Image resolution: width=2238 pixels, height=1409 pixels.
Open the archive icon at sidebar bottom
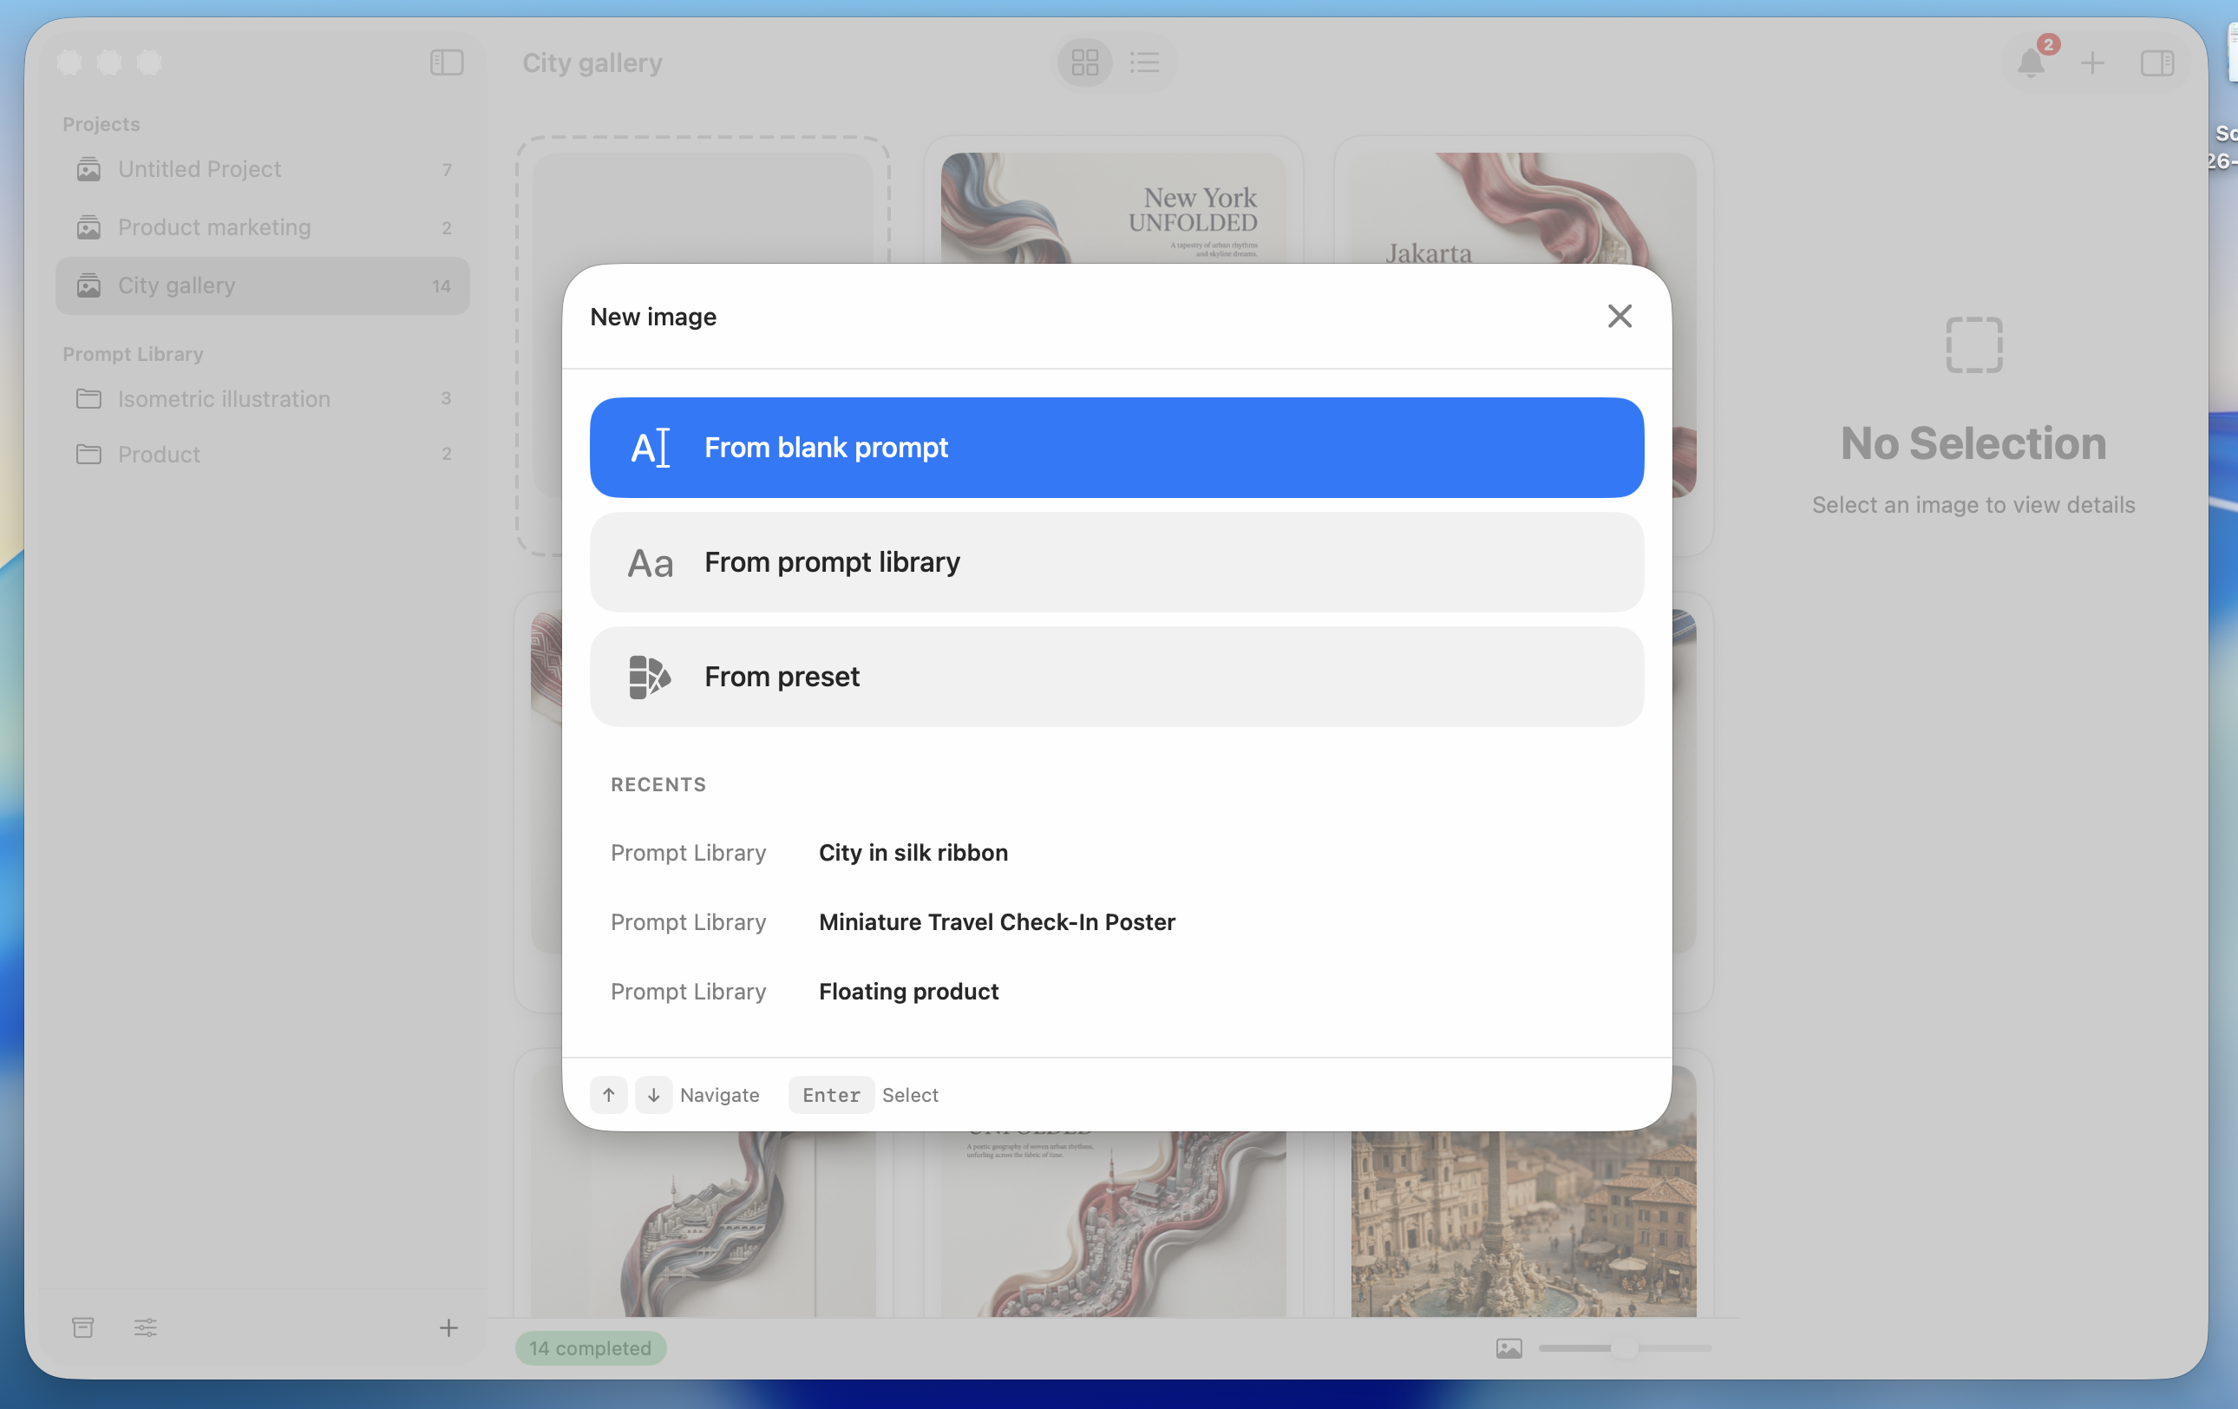click(82, 1327)
